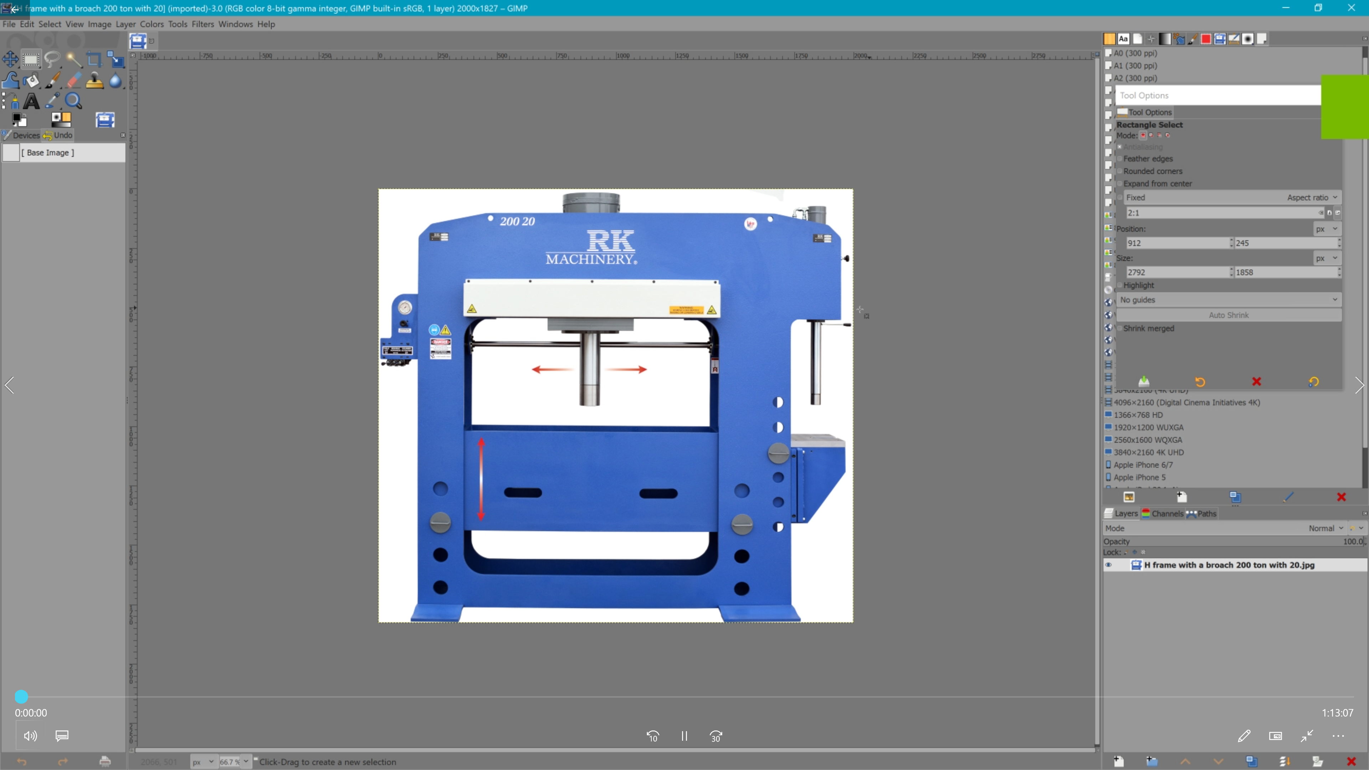
Task: Switch to the Devices tab
Action: coord(21,135)
